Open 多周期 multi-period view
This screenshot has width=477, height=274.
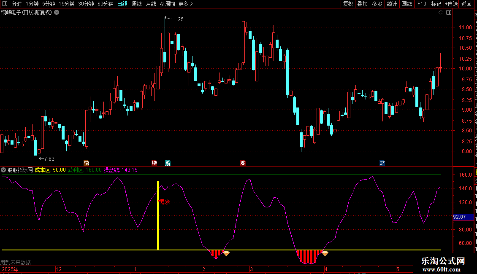[167, 4]
